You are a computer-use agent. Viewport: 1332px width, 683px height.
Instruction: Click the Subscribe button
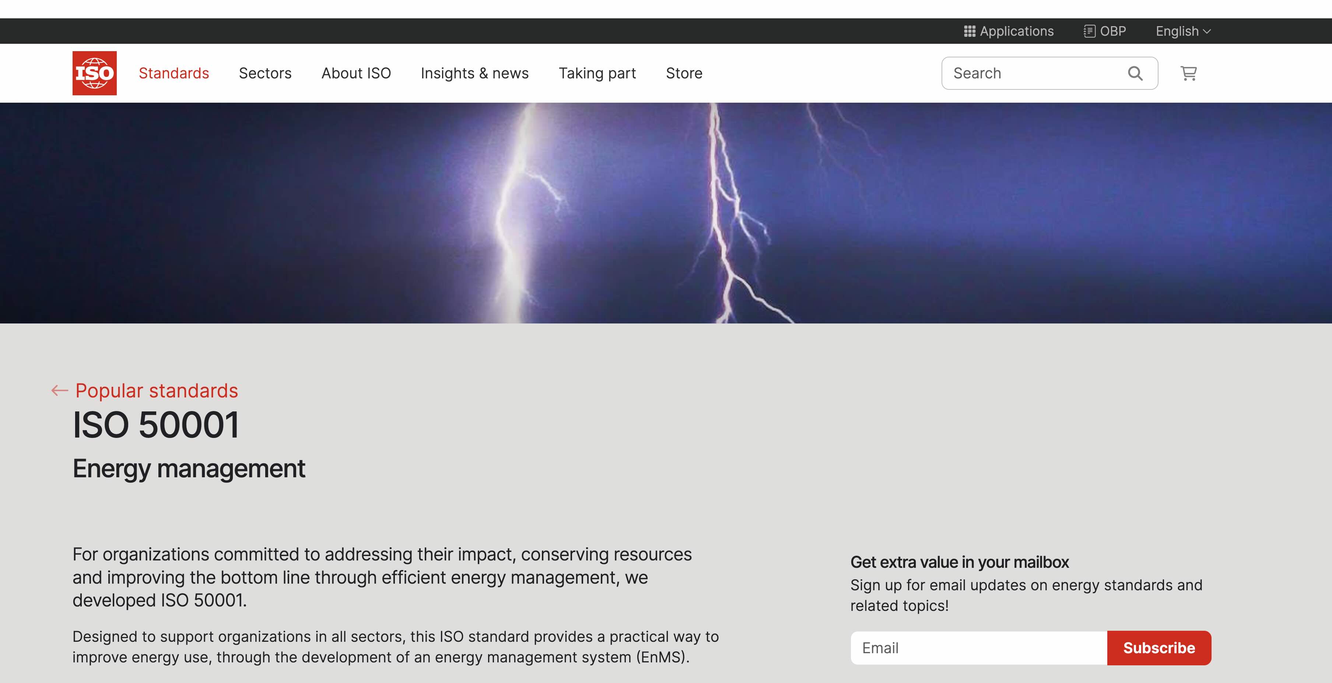1159,647
